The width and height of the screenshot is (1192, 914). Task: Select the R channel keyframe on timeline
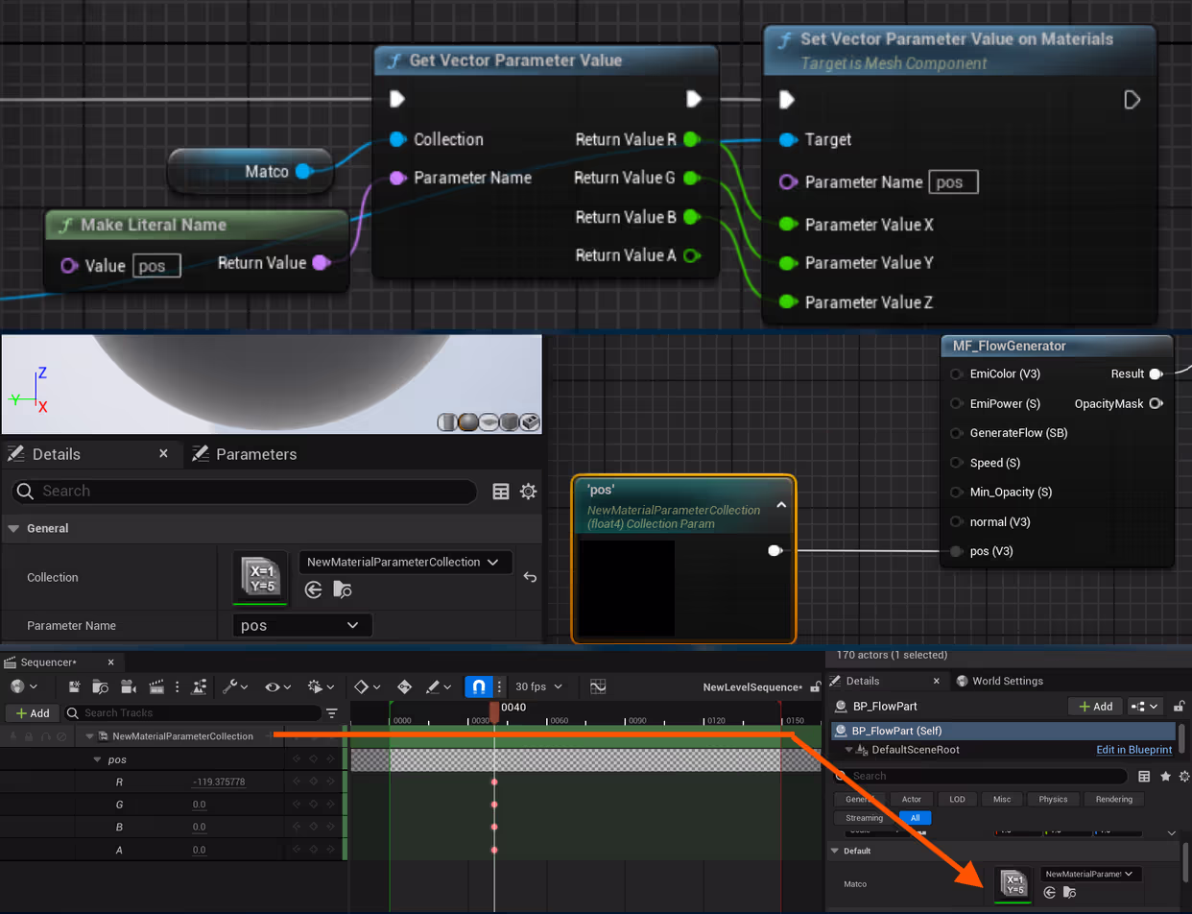click(494, 782)
